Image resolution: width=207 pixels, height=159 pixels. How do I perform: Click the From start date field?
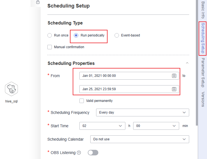(125, 76)
